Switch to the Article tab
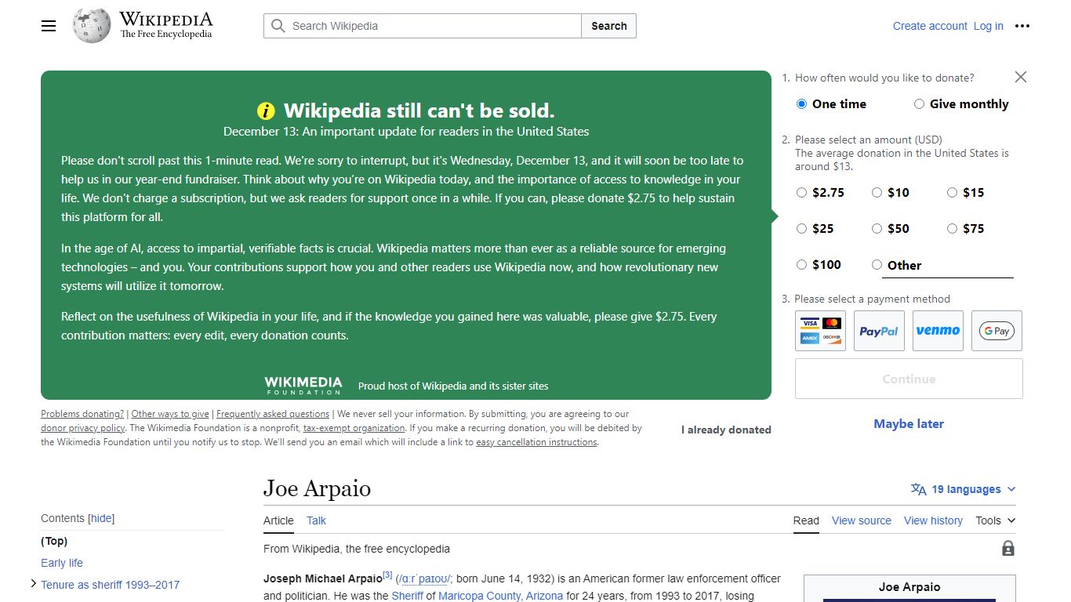 coord(278,520)
